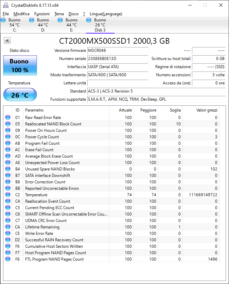Click status orb for Reallocated NAND Block Count
The width and height of the screenshot is (229, 284).
pos(8,124)
